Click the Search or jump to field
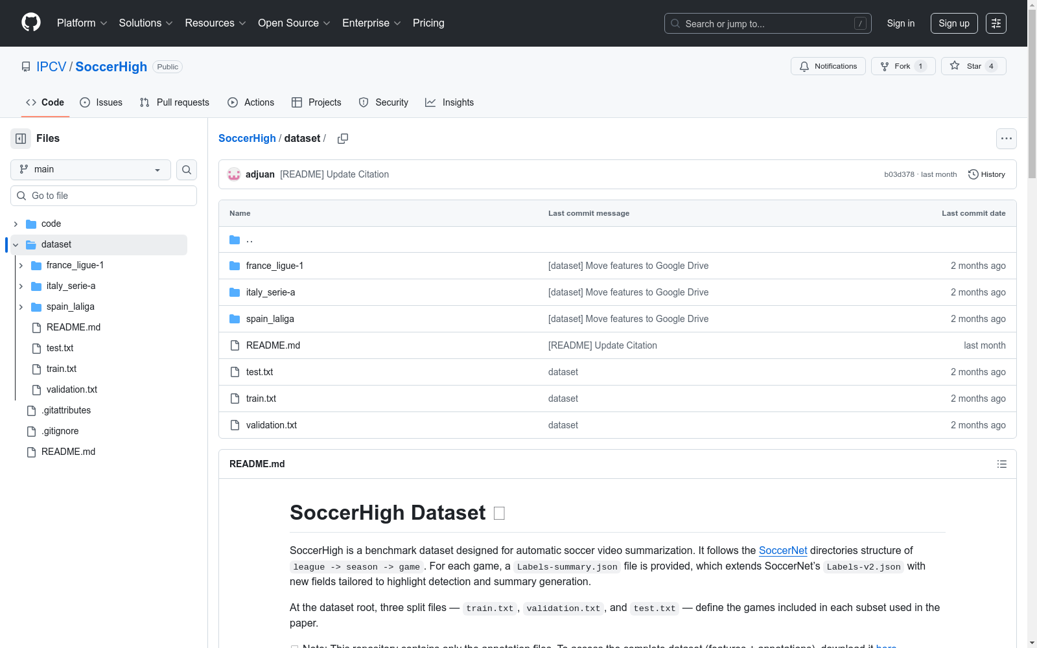Viewport: 1037px width, 648px height. 768,23
